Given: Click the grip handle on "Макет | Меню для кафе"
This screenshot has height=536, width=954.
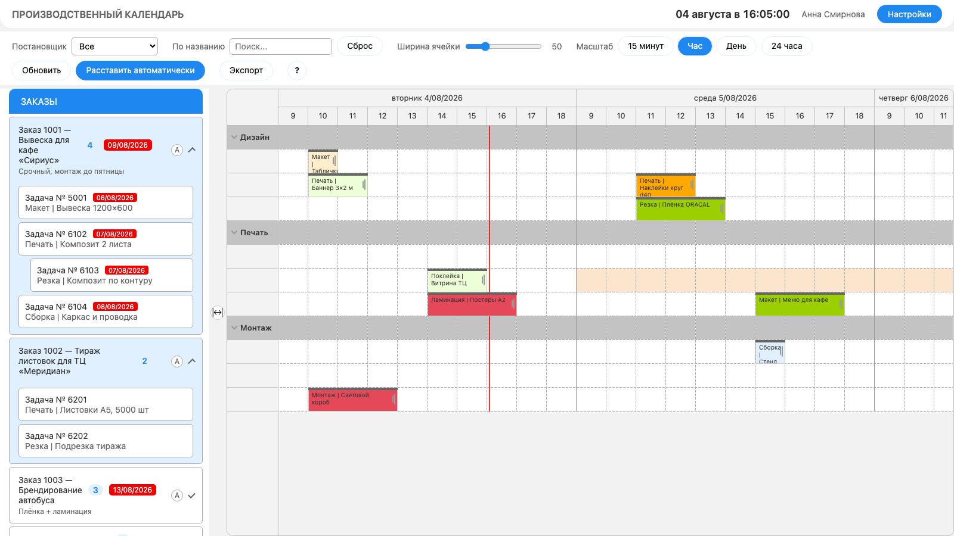Looking at the screenshot, I should click(841, 304).
